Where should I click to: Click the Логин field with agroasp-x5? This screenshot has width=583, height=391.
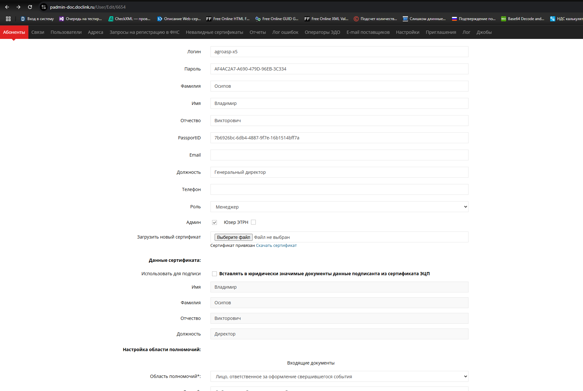point(339,52)
